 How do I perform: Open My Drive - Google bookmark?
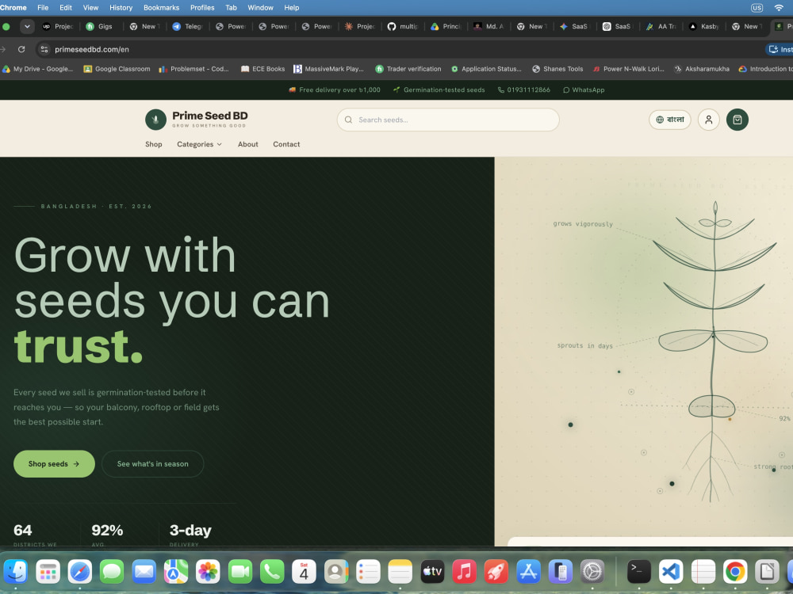coord(38,69)
